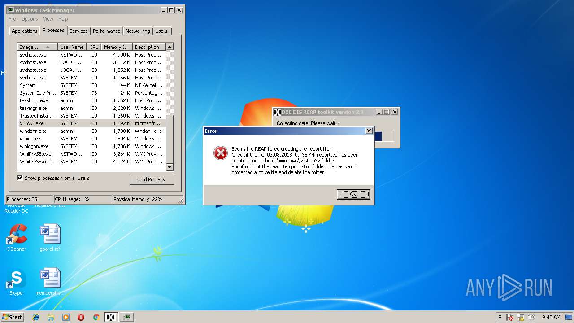
Task: Switch to the Networking tab
Action: click(x=138, y=31)
